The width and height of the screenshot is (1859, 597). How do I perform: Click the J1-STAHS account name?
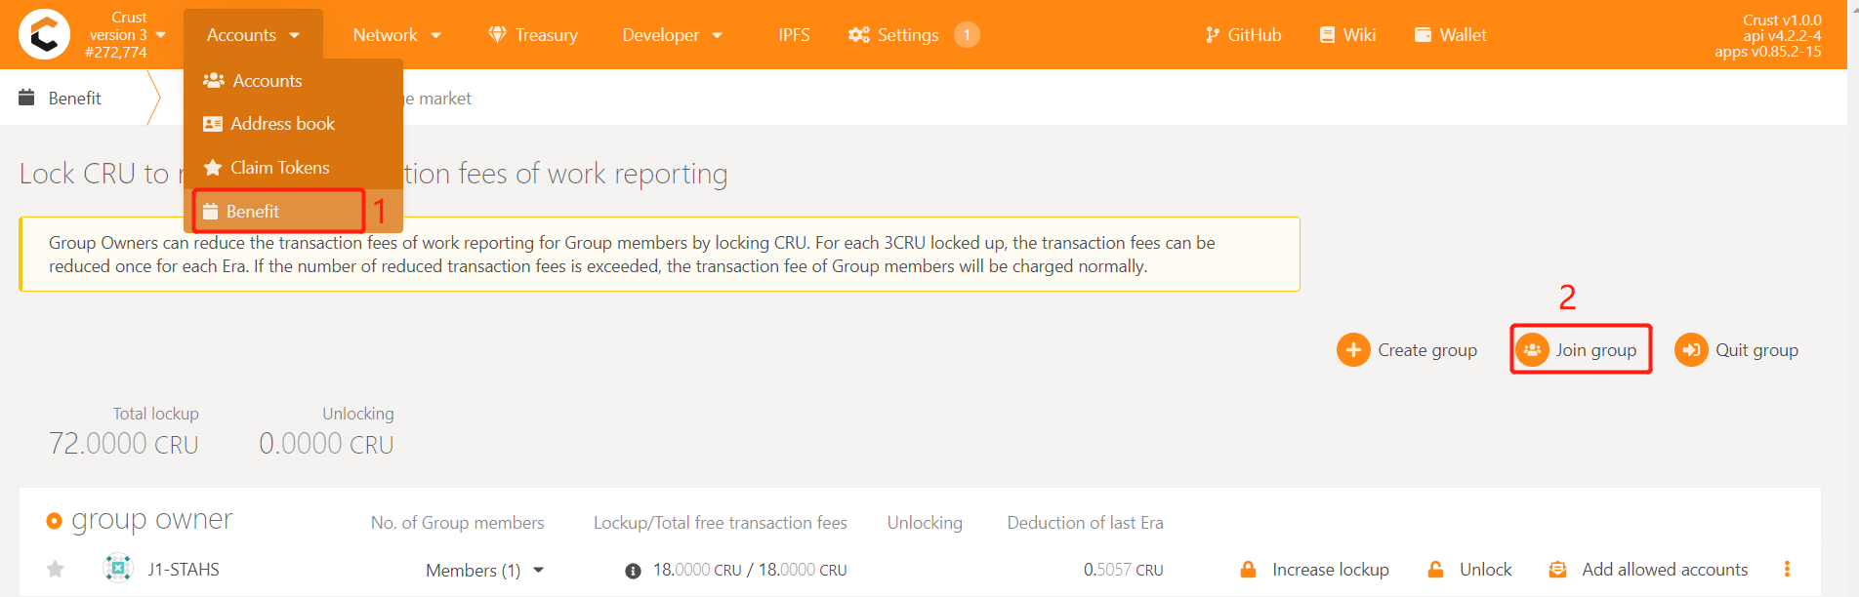click(x=184, y=570)
